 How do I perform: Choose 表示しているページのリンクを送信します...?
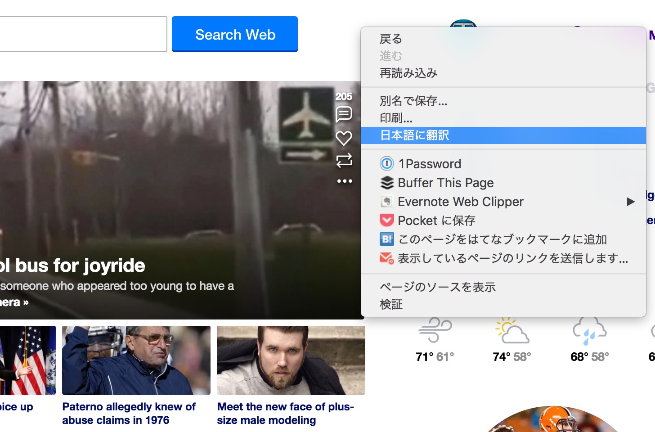click(503, 258)
